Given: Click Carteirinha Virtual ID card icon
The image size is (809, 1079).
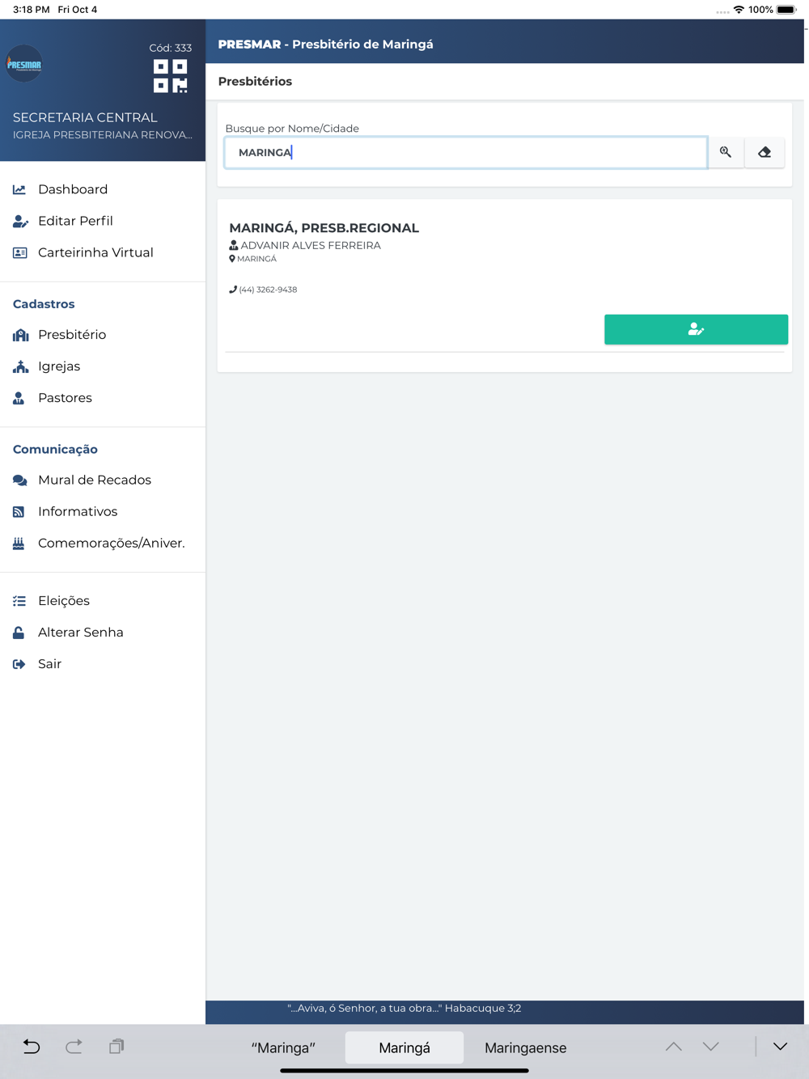Looking at the screenshot, I should coord(19,252).
